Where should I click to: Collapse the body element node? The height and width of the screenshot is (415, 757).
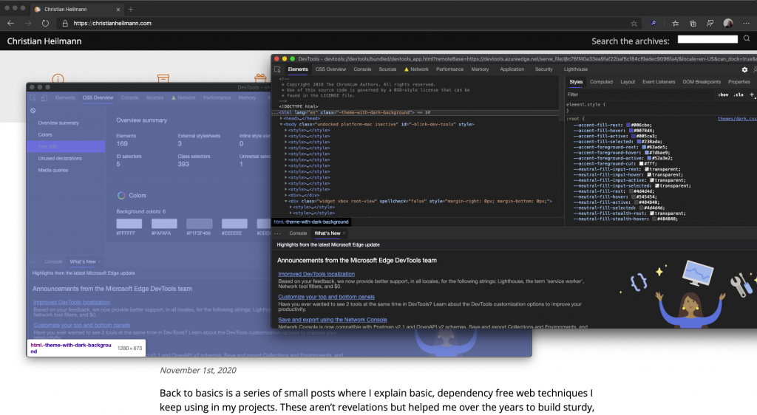tap(281, 124)
